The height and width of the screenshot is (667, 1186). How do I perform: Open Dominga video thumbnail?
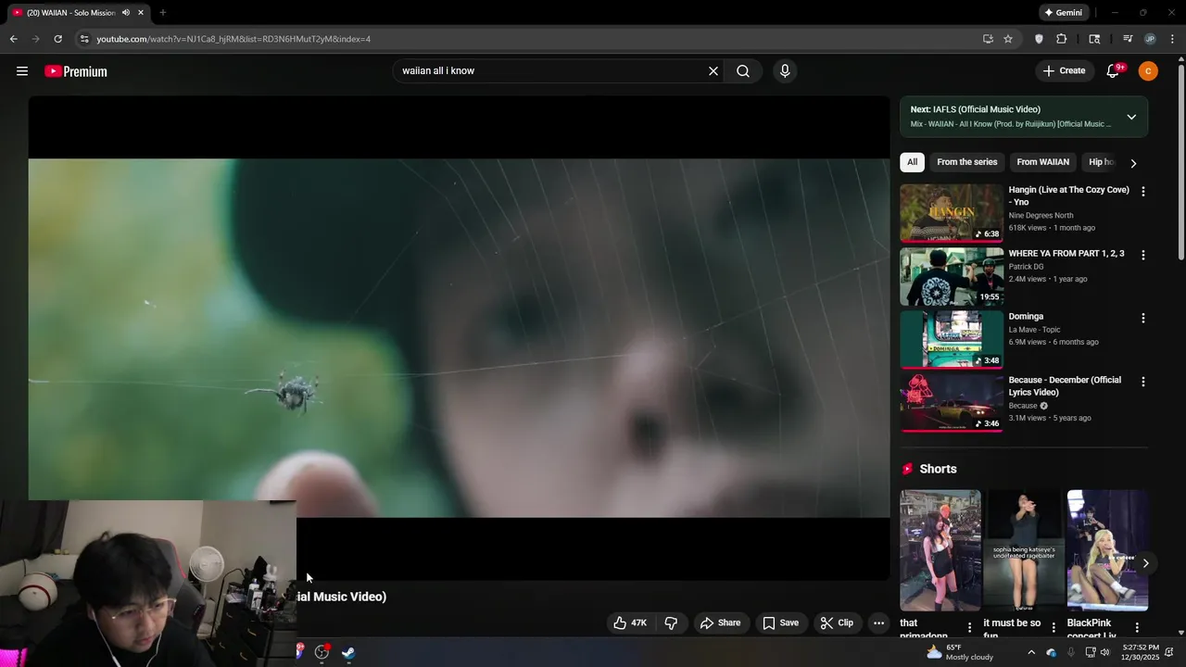tap(952, 340)
